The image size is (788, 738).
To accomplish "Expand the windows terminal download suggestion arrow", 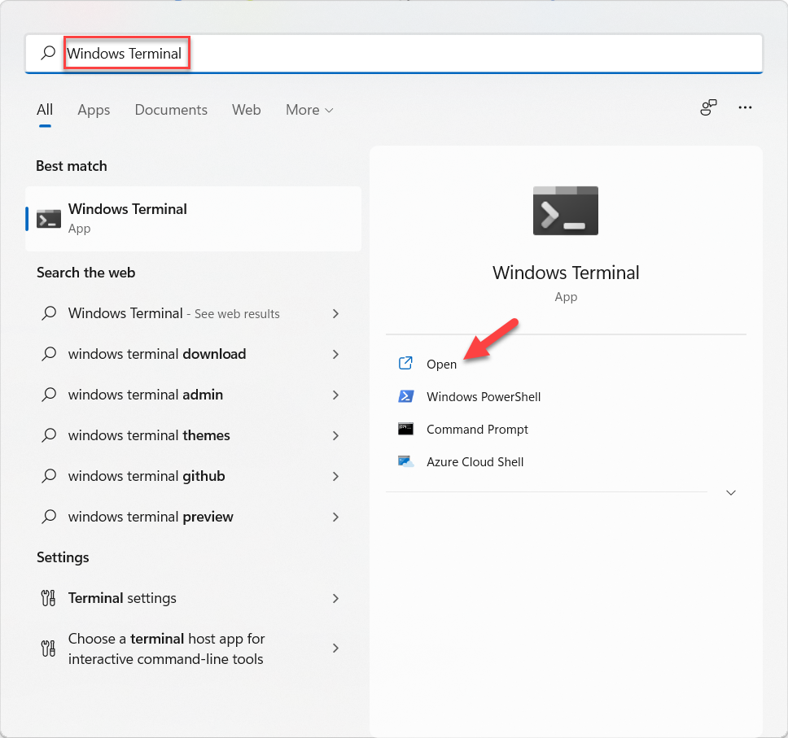I will 335,354.
